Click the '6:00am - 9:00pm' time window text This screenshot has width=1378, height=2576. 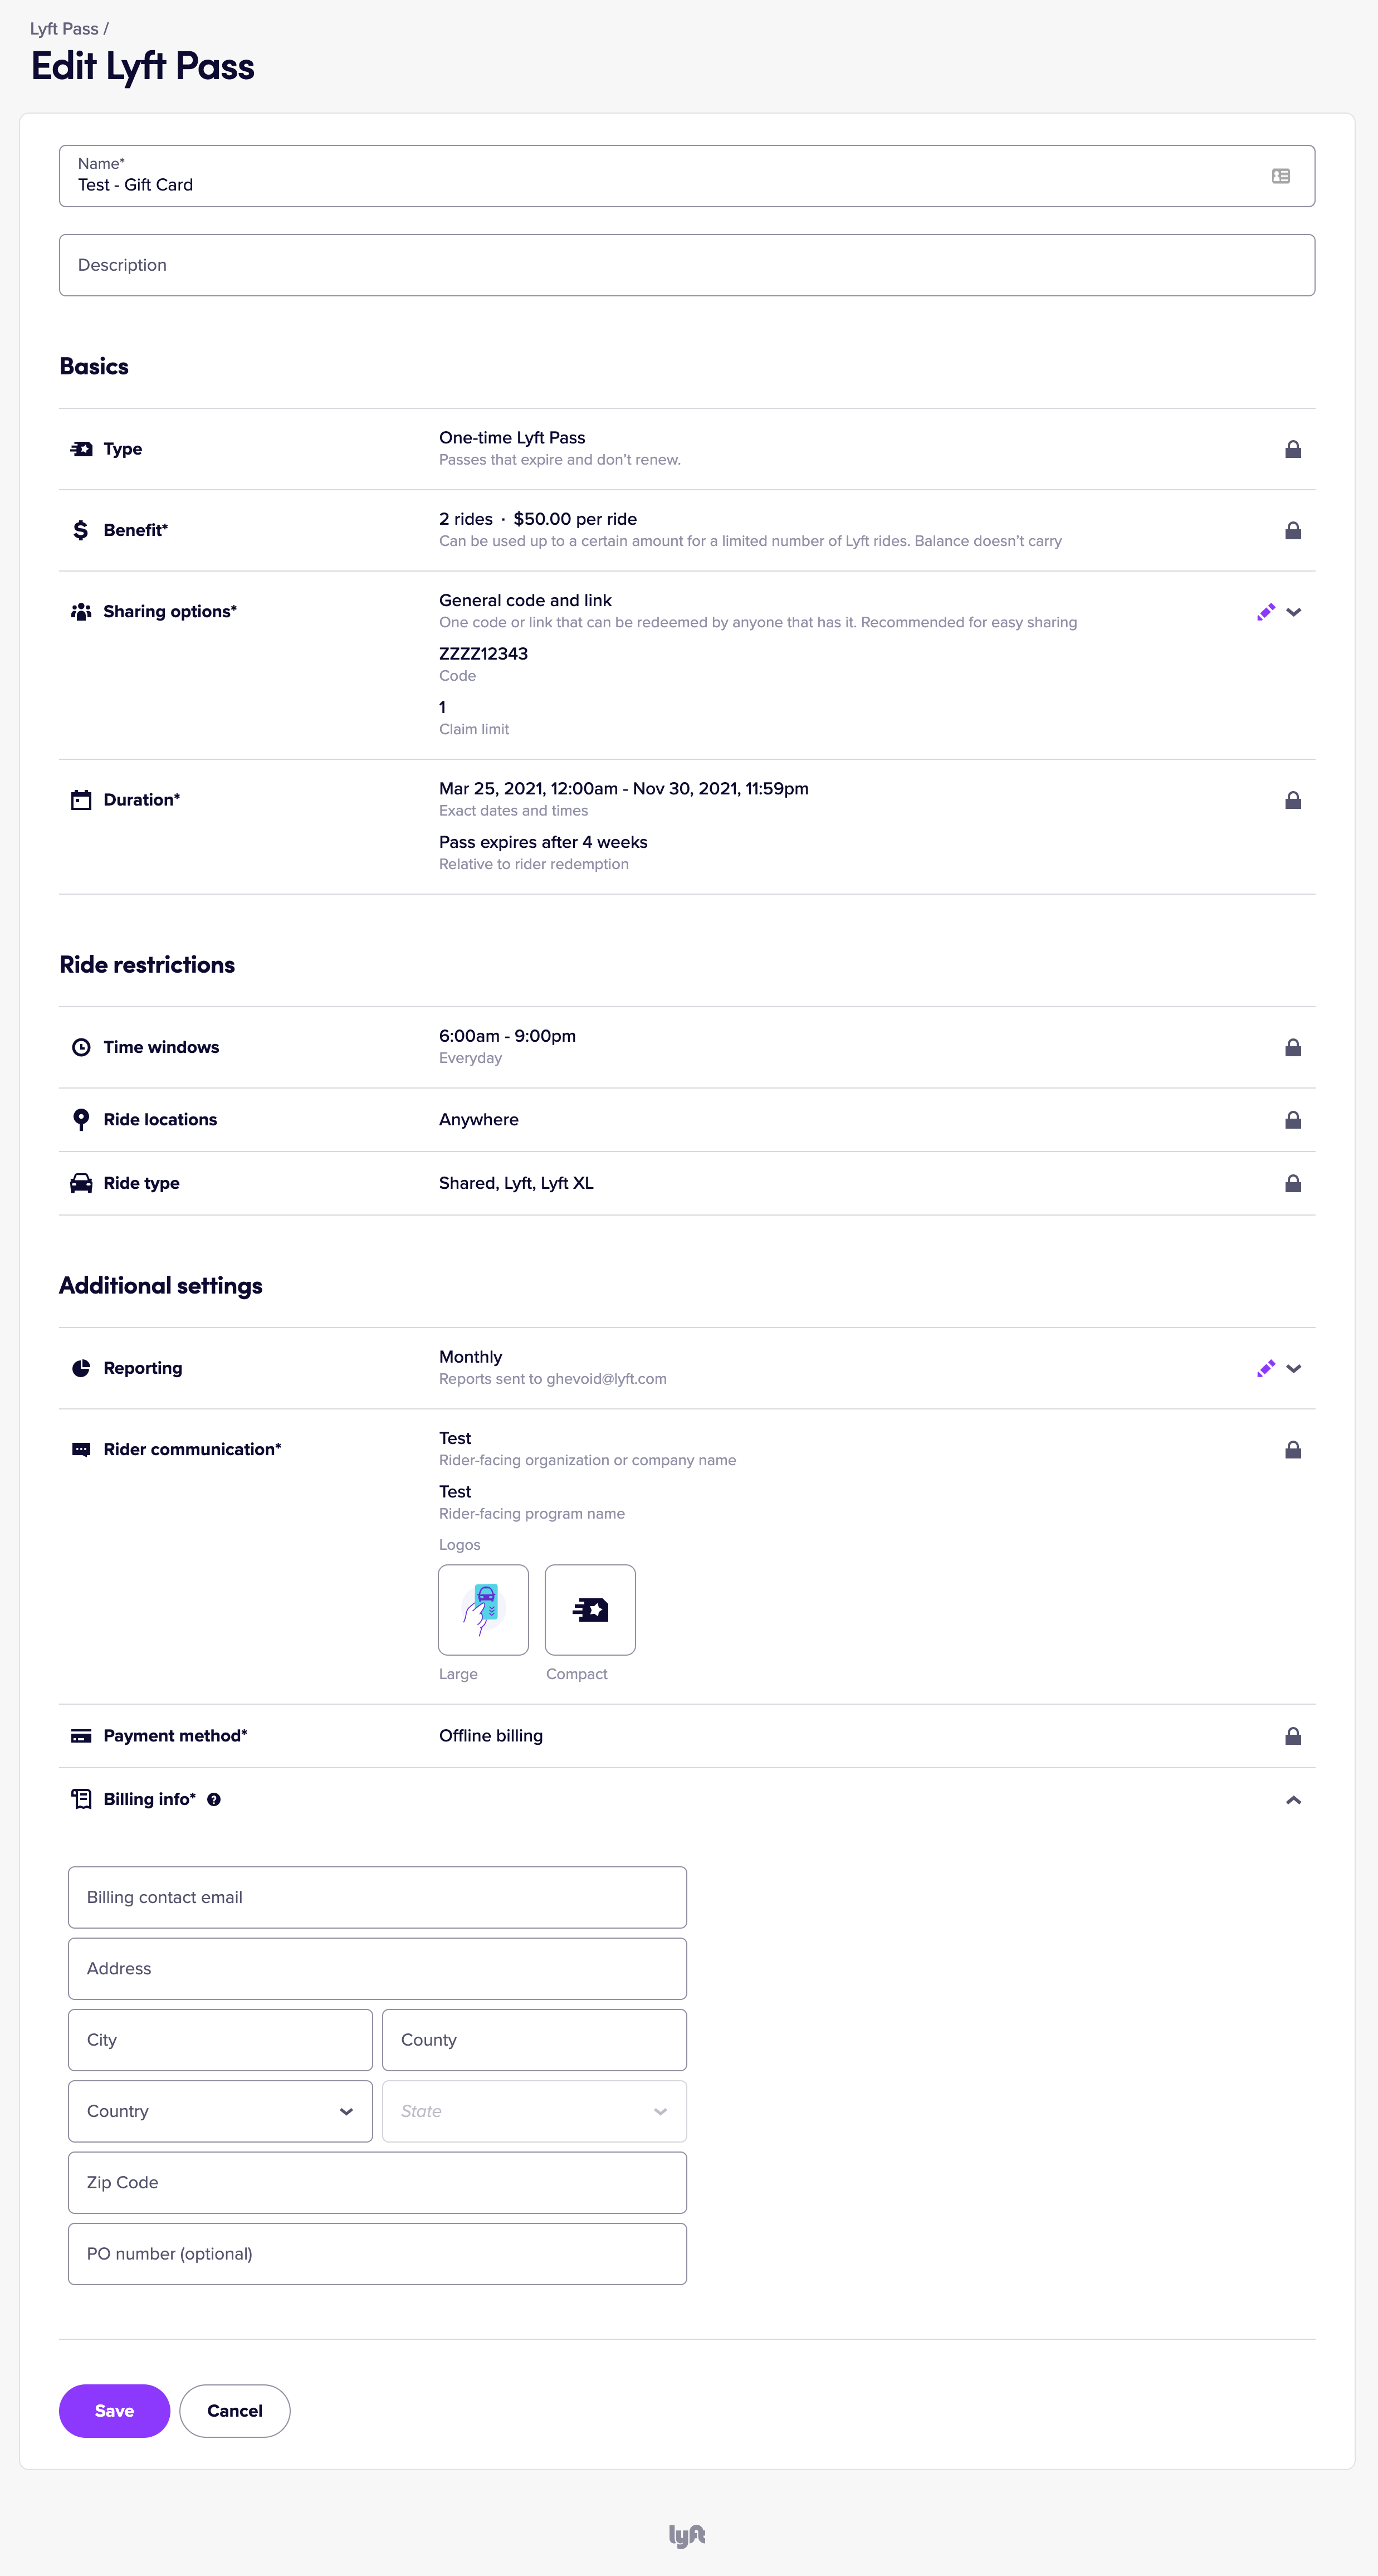[x=507, y=1036]
